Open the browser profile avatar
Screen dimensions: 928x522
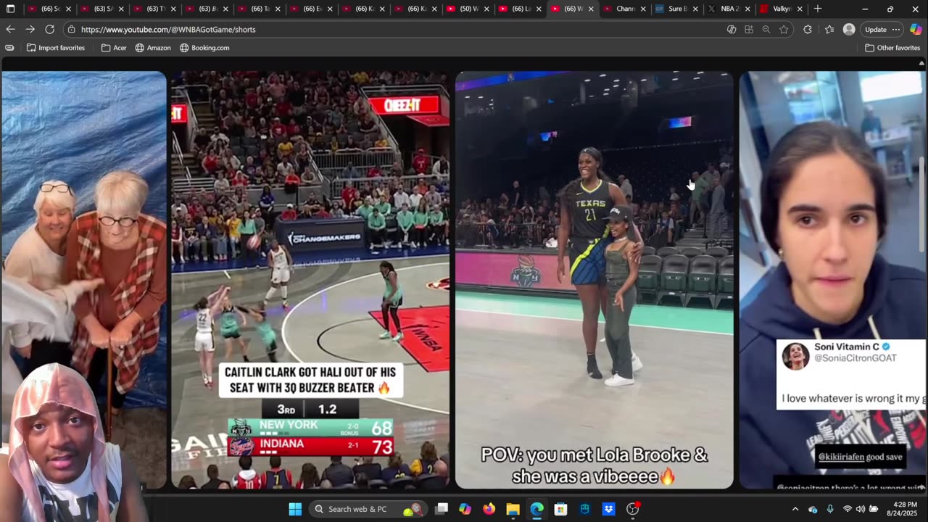(x=849, y=30)
